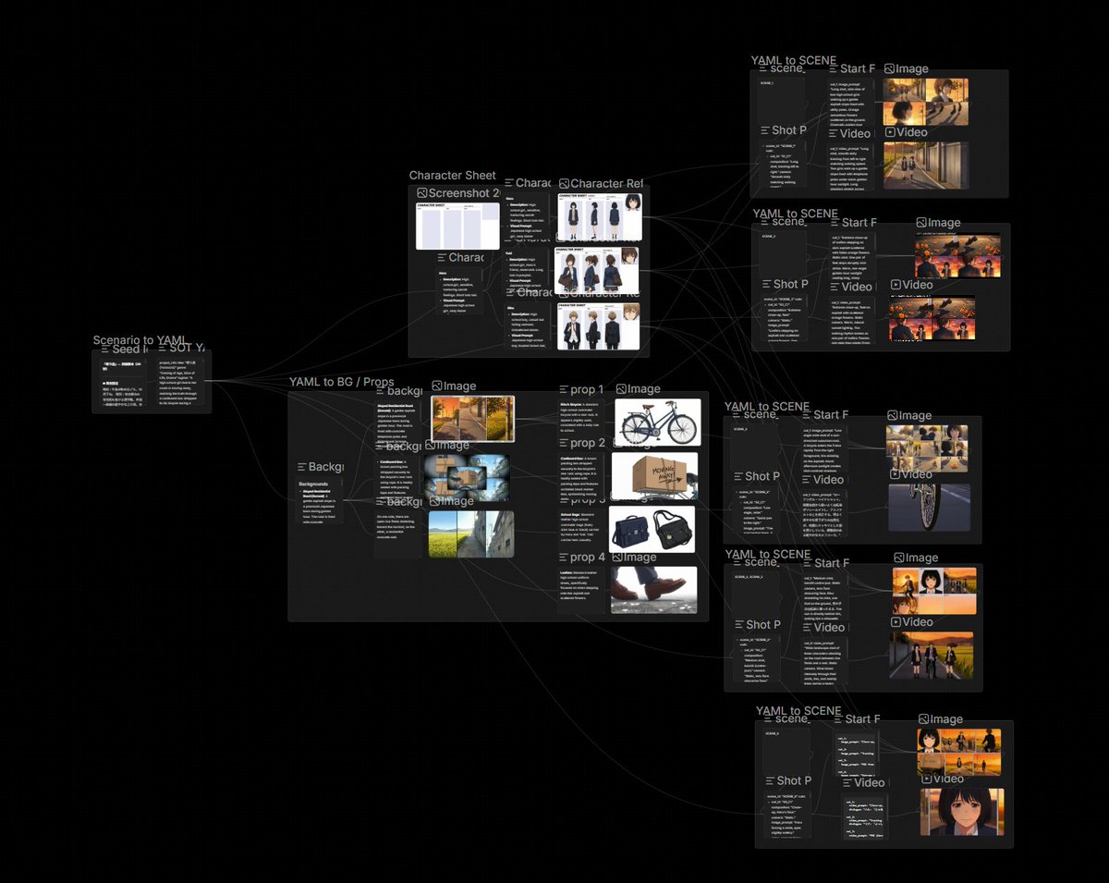Click the Image icon above SCENE_1 image grid
1109x883 pixels.
[889, 68]
